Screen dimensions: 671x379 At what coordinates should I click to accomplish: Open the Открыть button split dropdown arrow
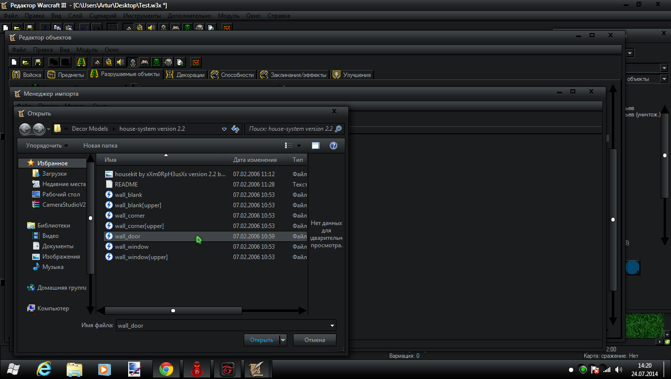pos(283,340)
